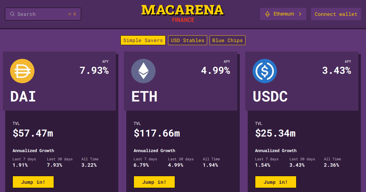
Task: Switch to the Blue Chips tab
Action: point(227,40)
